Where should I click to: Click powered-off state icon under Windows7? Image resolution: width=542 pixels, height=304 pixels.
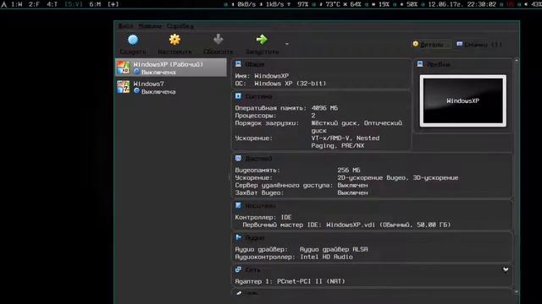point(136,91)
